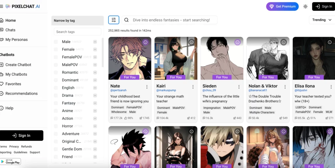
Task: Click Sign In button in sidebar
Action: coord(21,136)
